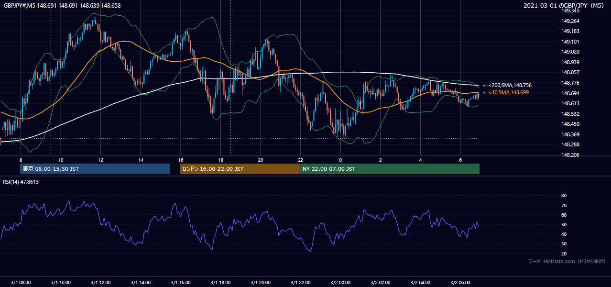Click bottom time label 3/1 14:00
611x287 pixels.
141,282
